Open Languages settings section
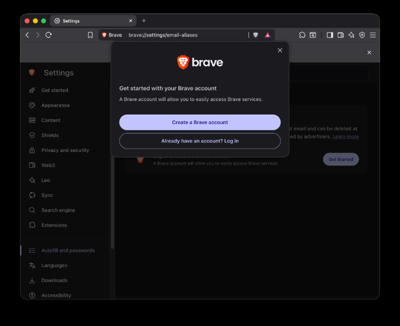Image resolution: width=400 pixels, height=326 pixels. click(x=54, y=265)
